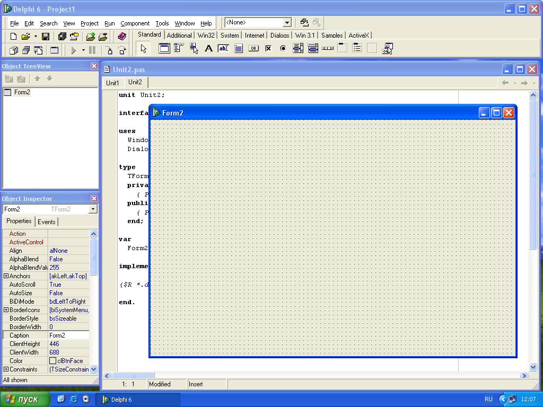
Task: Open Object Inspector component selector dropdown
Action: (x=93, y=209)
